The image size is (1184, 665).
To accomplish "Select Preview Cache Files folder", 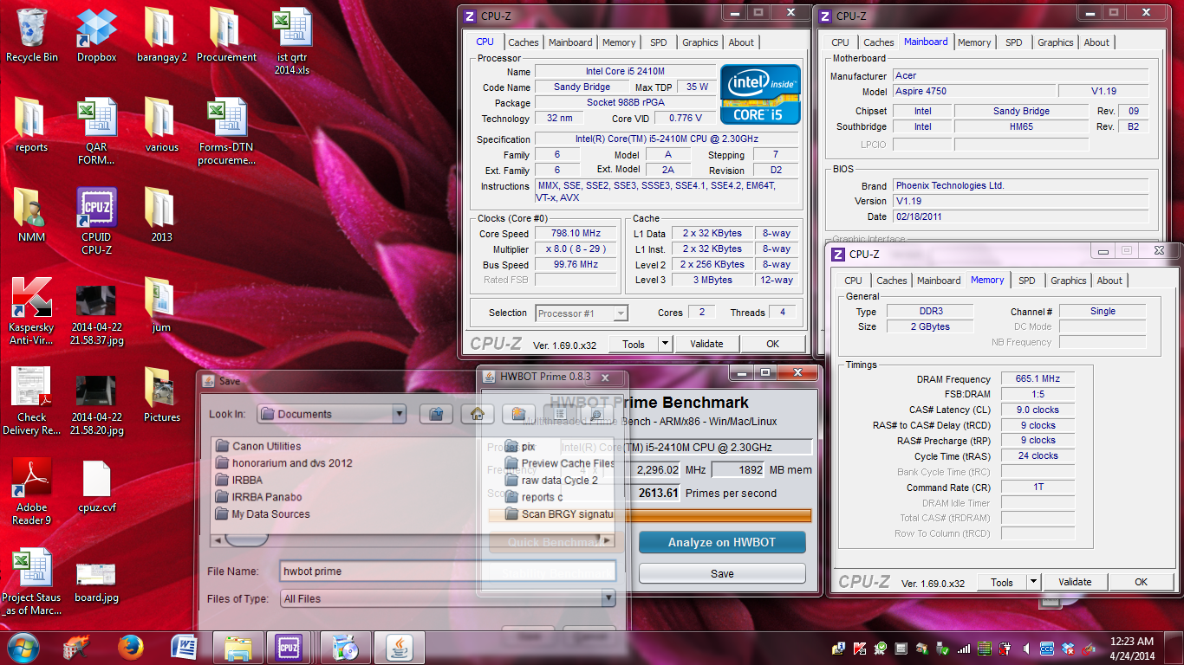I will coord(560,463).
